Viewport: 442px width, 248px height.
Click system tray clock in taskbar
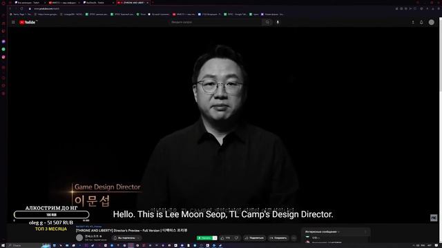pyautogui.click(x=430, y=245)
